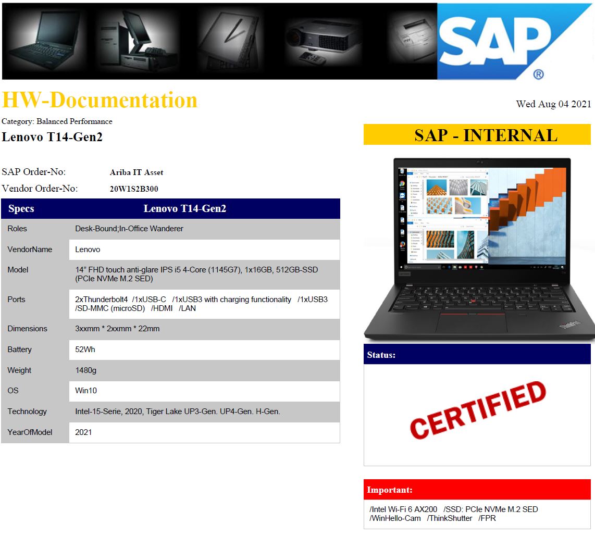The height and width of the screenshot is (536, 595).
Task: Click the Ports row label
Action: pos(16,300)
